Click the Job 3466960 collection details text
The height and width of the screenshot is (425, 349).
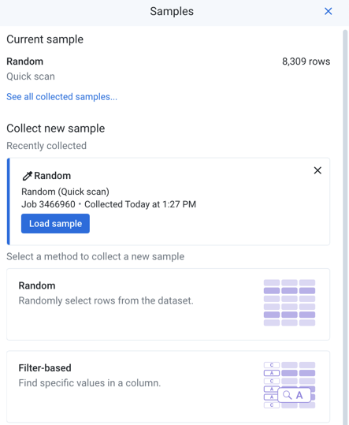pos(109,204)
